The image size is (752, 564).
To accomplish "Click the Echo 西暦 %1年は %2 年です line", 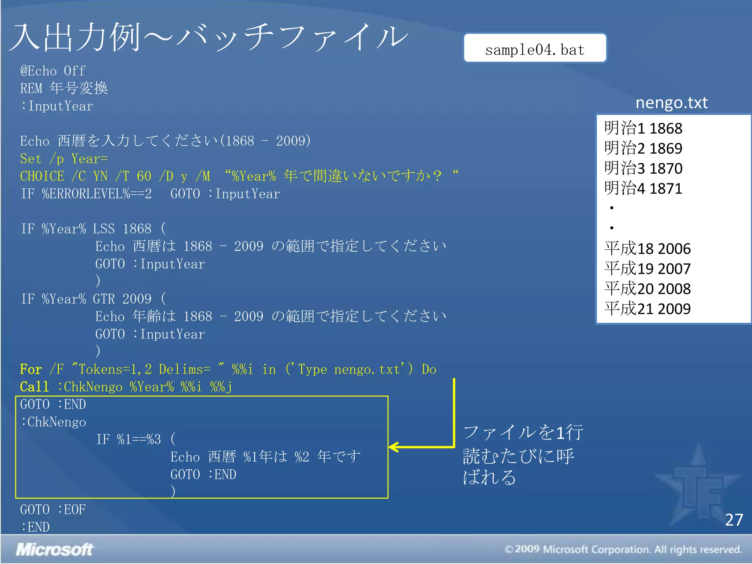I will coord(266,457).
